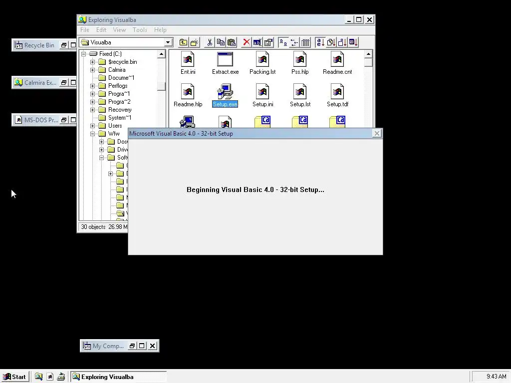Click first quick-launch explorer icon on taskbar
The height and width of the screenshot is (383, 511).
click(x=39, y=377)
